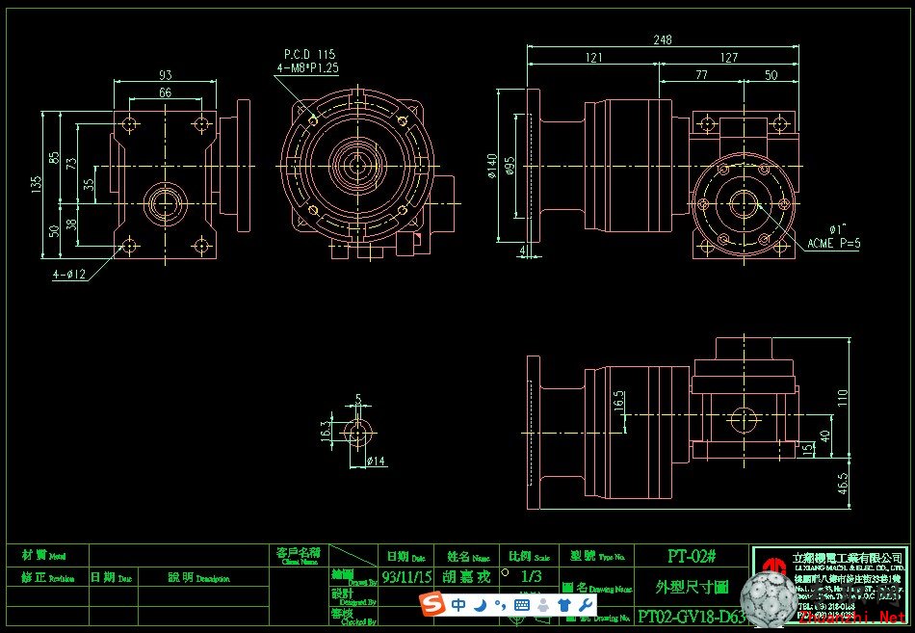
Task: Click the 說明 Description header
Action: [x=198, y=578]
